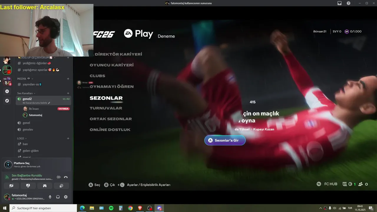Select OYUNCU KARİYERİ in game menu

[x=112, y=65]
